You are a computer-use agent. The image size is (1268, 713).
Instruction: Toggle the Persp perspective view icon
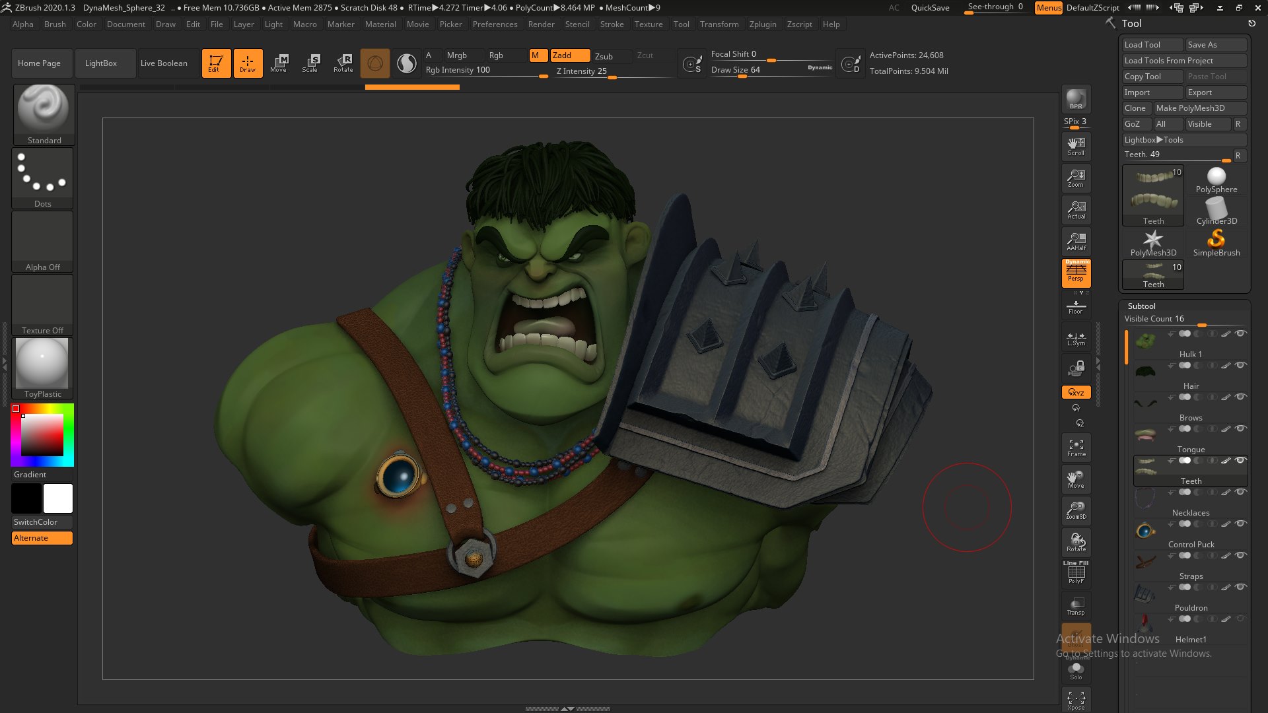(1076, 273)
